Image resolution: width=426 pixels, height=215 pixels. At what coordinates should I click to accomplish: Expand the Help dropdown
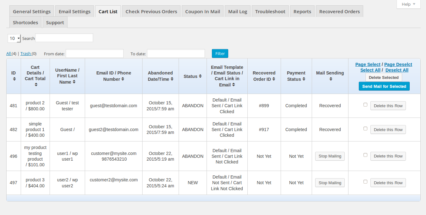408,4
